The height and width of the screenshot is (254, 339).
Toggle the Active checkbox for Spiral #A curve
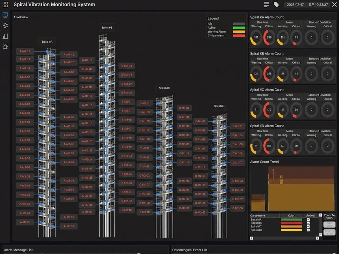[x=308, y=220]
